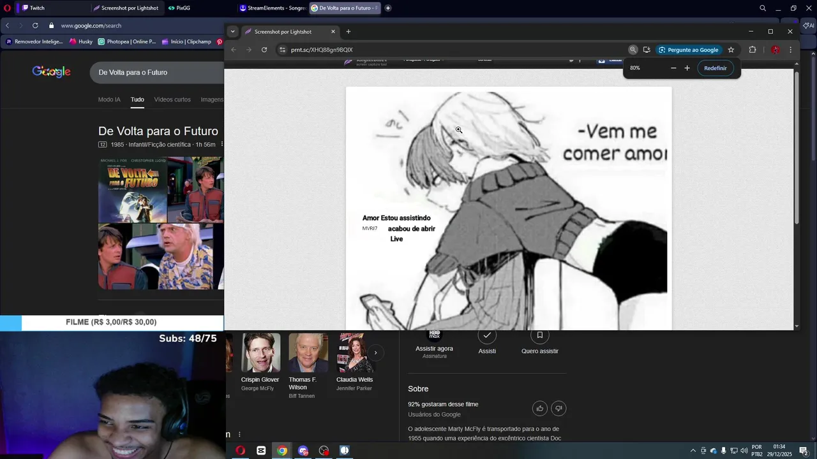Open the Chrome three-dot menu
The image size is (817, 459).
point(790,50)
